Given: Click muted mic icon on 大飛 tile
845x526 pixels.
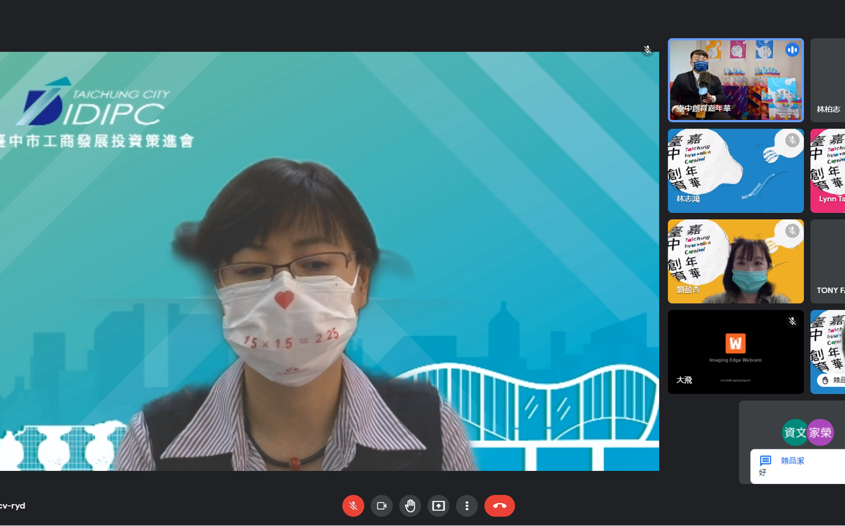Looking at the screenshot, I should 792,322.
